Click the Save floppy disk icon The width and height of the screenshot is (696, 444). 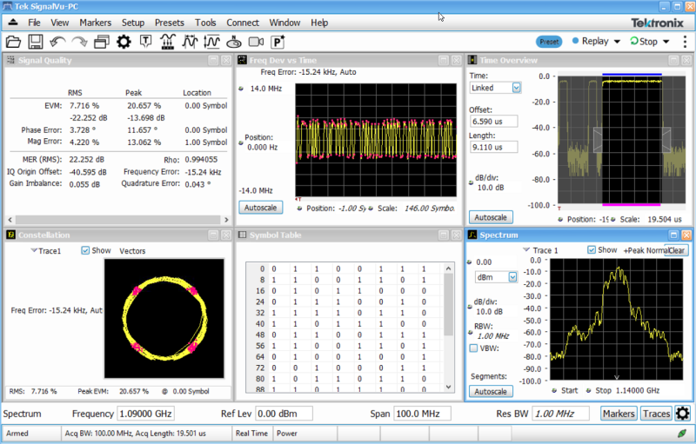pos(36,42)
